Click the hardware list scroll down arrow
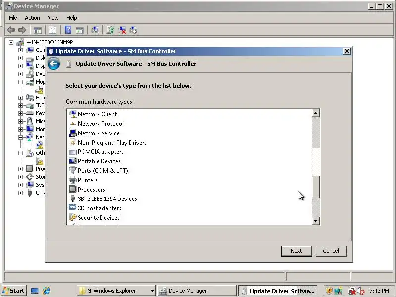This screenshot has height=297, width=396. 315,221
